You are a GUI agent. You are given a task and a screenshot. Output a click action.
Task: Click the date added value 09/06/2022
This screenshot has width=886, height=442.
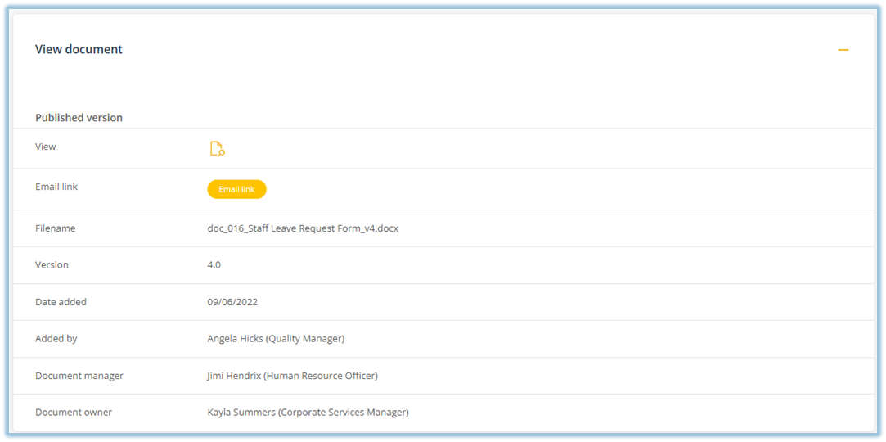232,302
